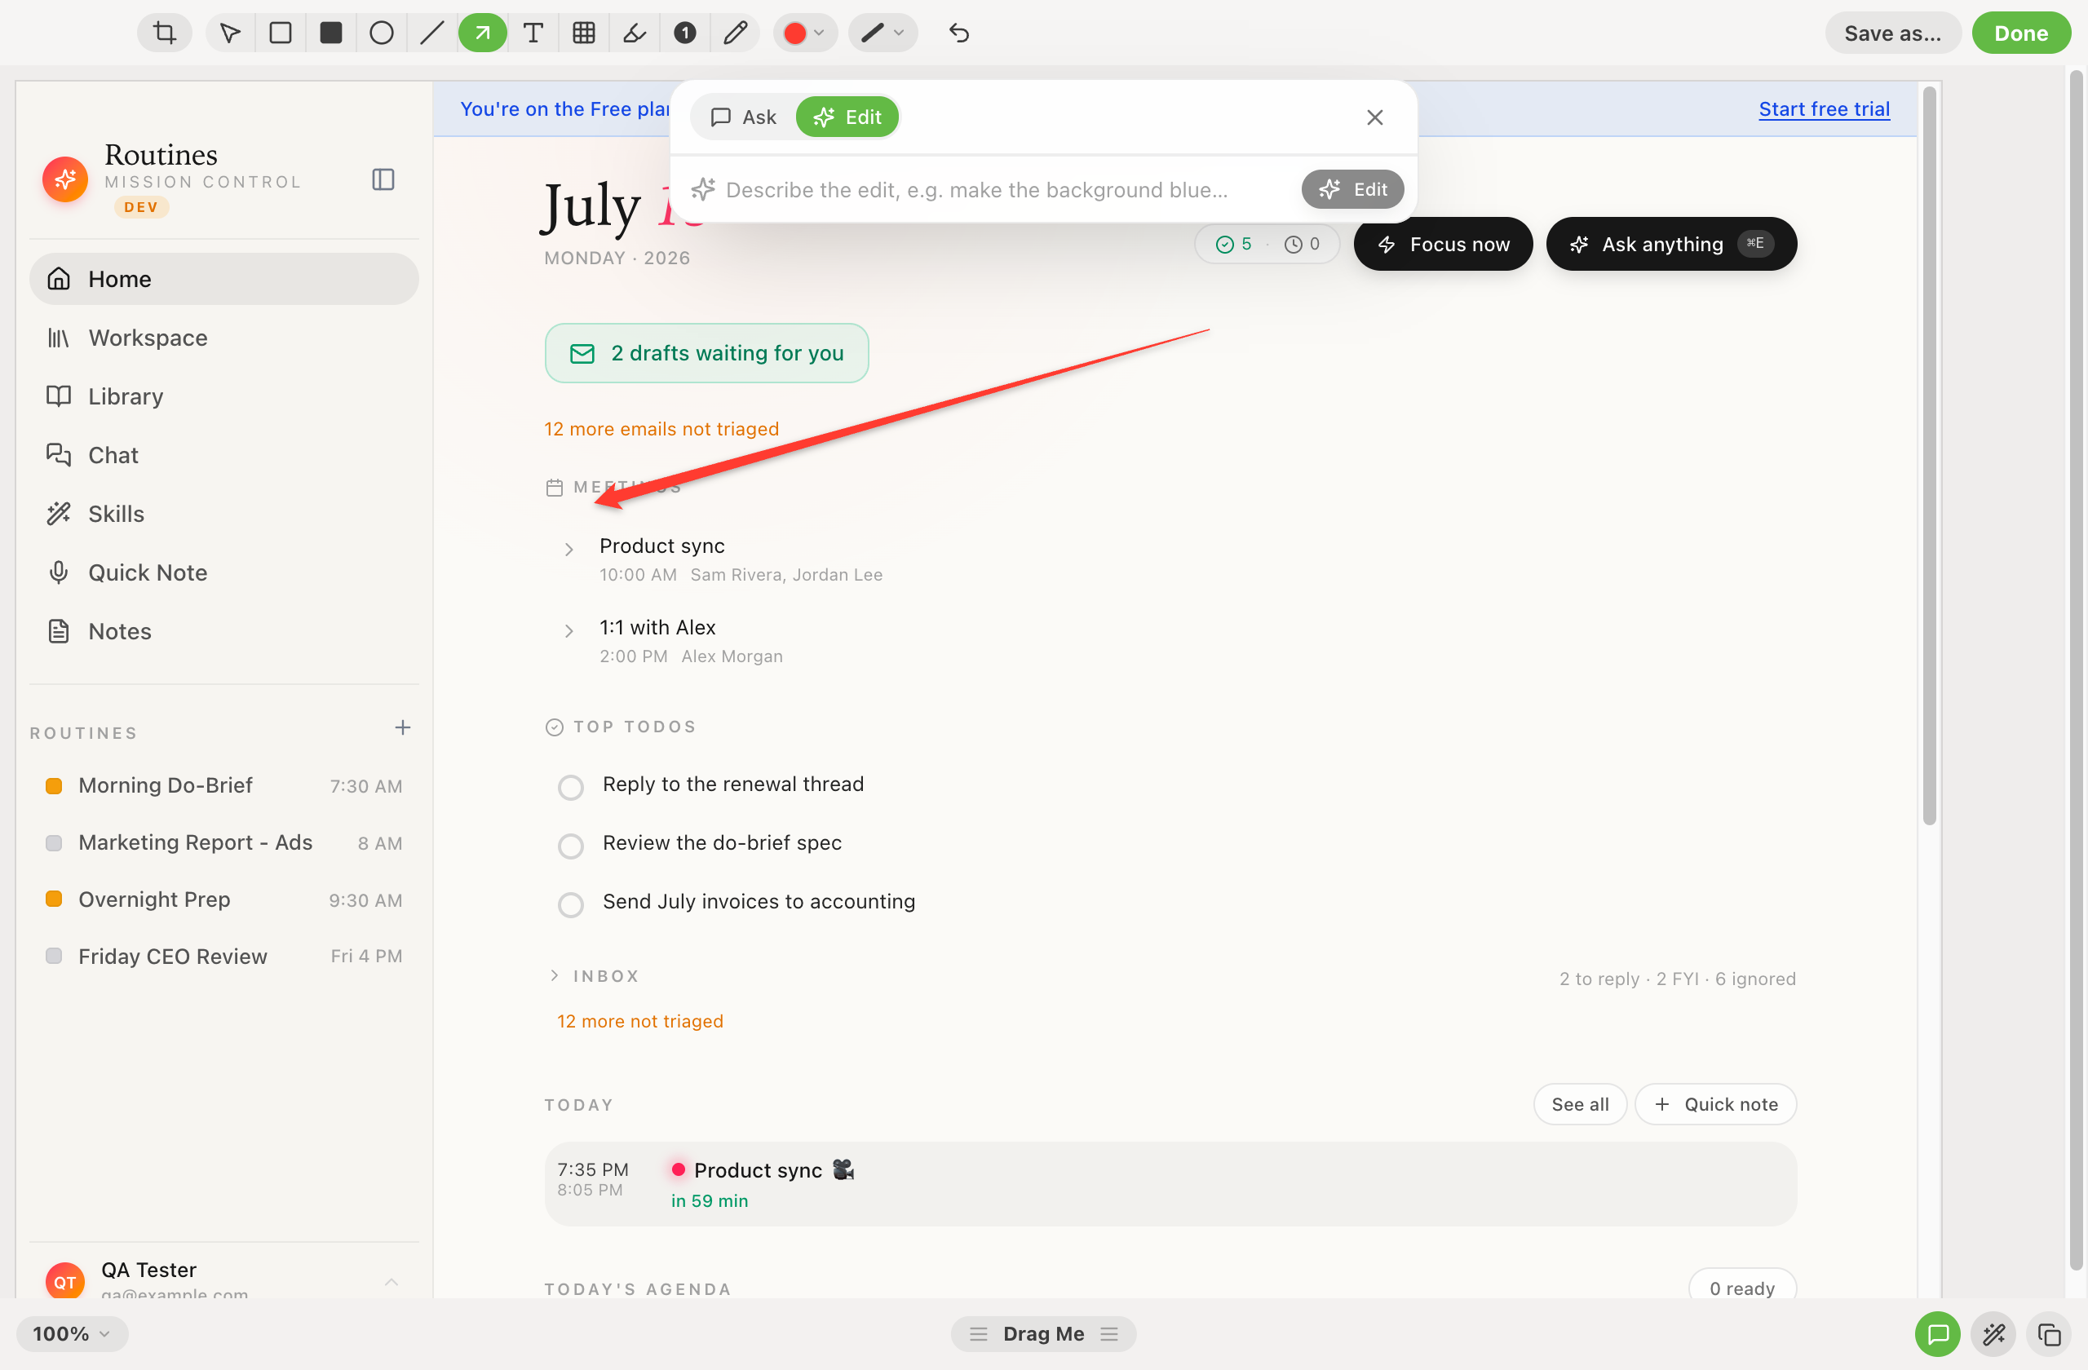Click the Drag Me handle

1043,1334
